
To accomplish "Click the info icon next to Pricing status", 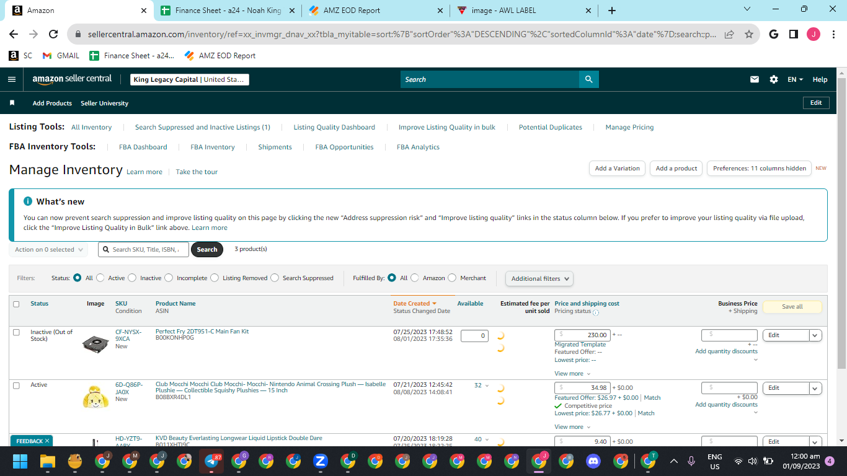I will [596, 312].
